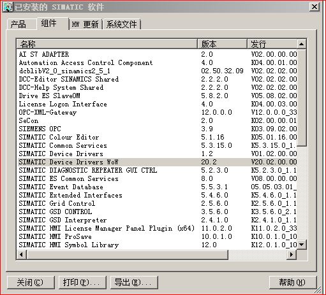The image size is (326, 295).
Task: Click release value V08.00.00.00
Action: pos(274,178)
